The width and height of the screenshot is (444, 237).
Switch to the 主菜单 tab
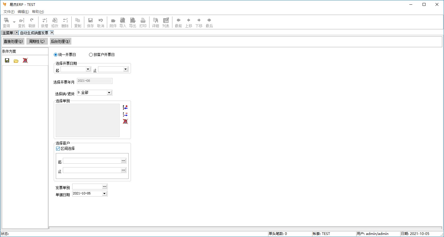(x=8, y=33)
